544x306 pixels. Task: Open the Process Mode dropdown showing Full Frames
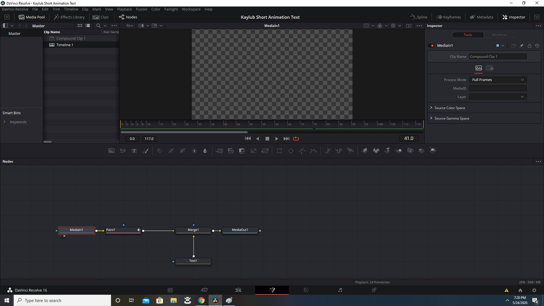[498, 79]
